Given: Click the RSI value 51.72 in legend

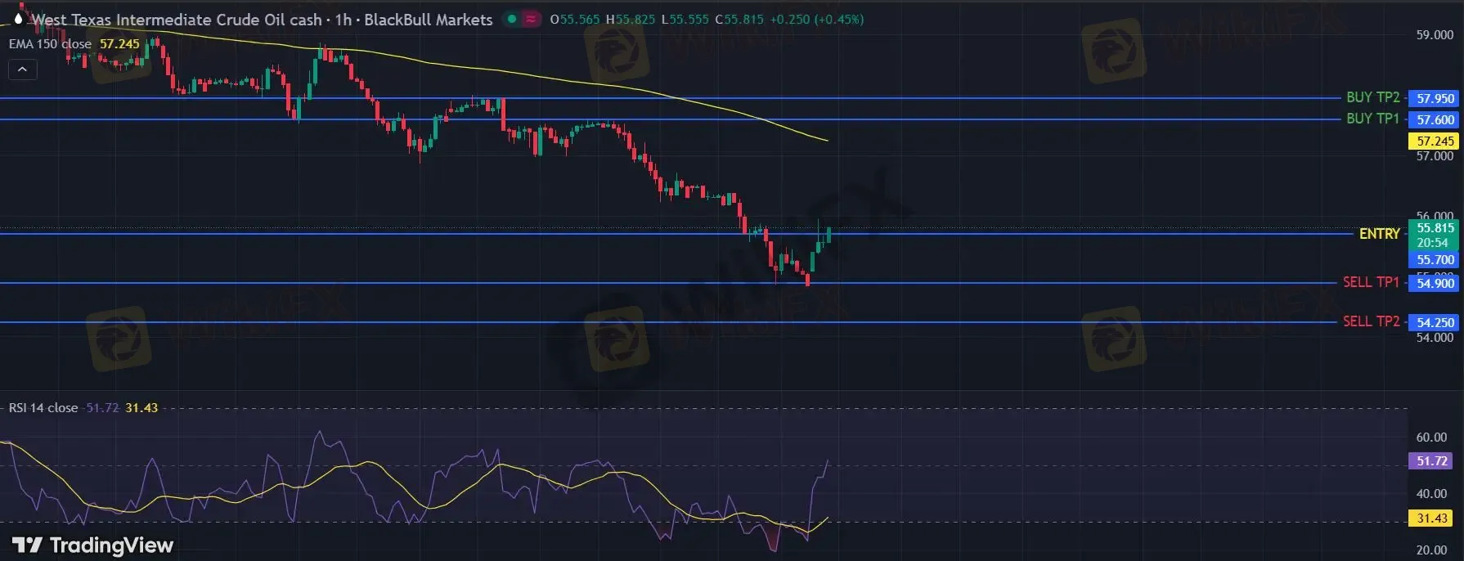Looking at the screenshot, I should click(102, 408).
